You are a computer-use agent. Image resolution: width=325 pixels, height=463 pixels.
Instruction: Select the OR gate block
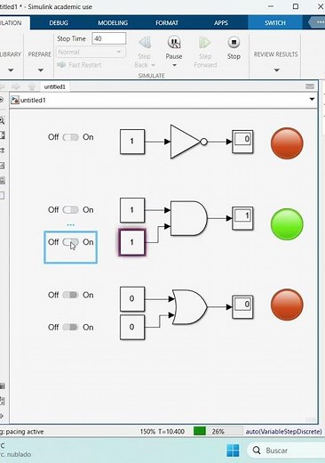pos(189,307)
